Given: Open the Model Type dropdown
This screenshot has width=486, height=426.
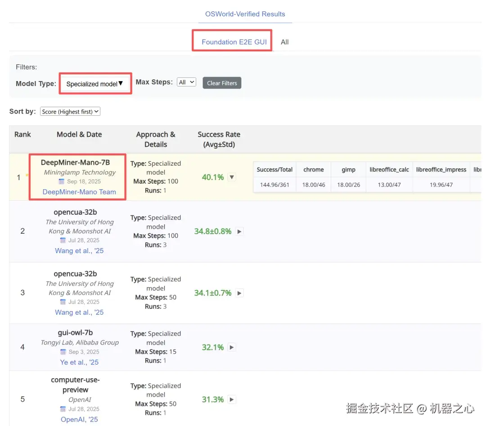Looking at the screenshot, I should [95, 84].
